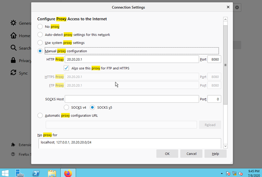This screenshot has width=262, height=177.
Task: Click the SOCKS Host input field
Action: pos(132,99)
